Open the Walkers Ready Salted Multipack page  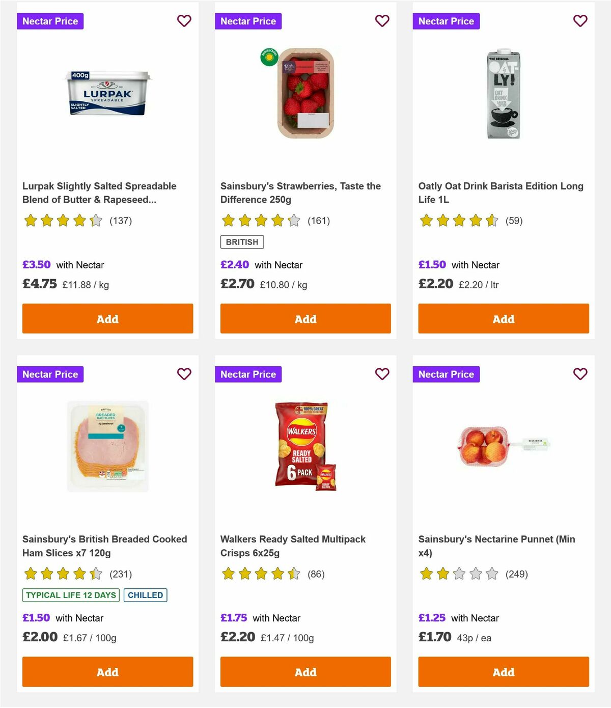tap(292, 546)
